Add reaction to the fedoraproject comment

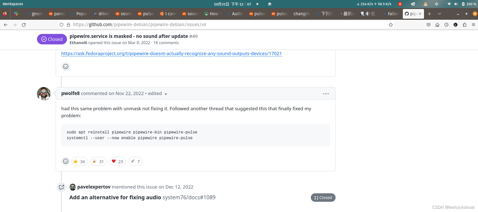[x=65, y=66]
